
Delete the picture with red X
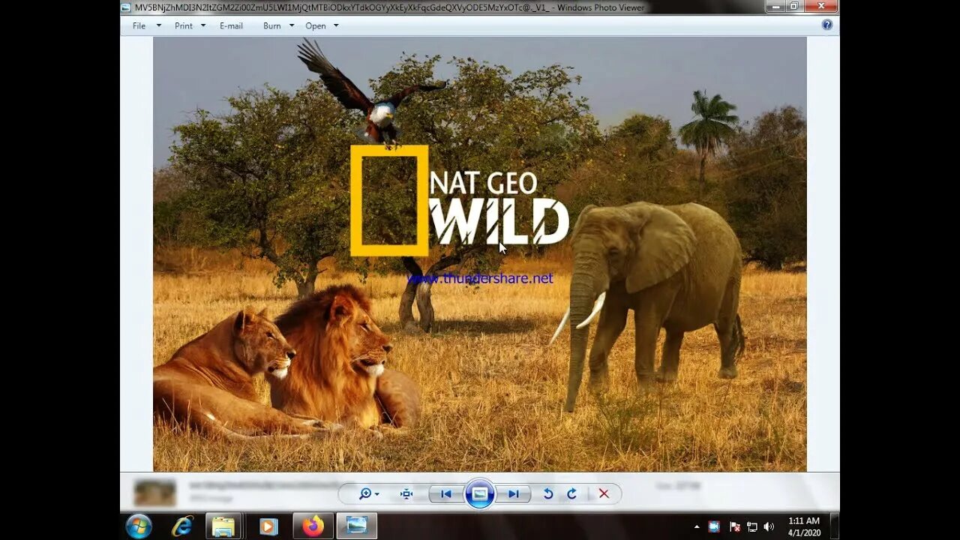point(604,493)
